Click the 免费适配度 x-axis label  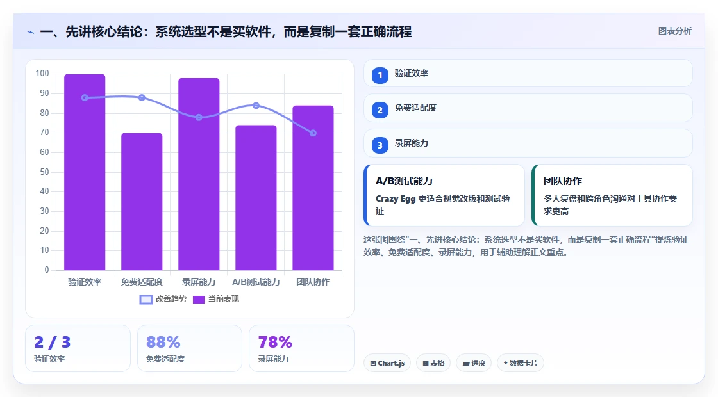(142, 282)
